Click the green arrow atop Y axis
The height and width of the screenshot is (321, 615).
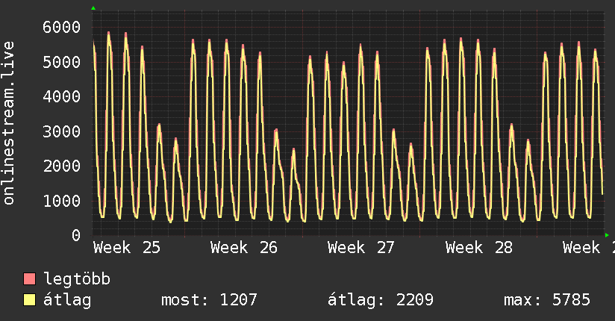(x=93, y=8)
